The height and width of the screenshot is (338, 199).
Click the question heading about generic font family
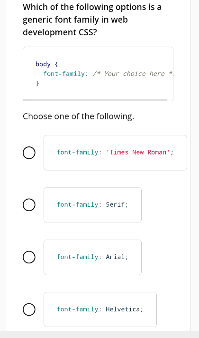coord(92,19)
